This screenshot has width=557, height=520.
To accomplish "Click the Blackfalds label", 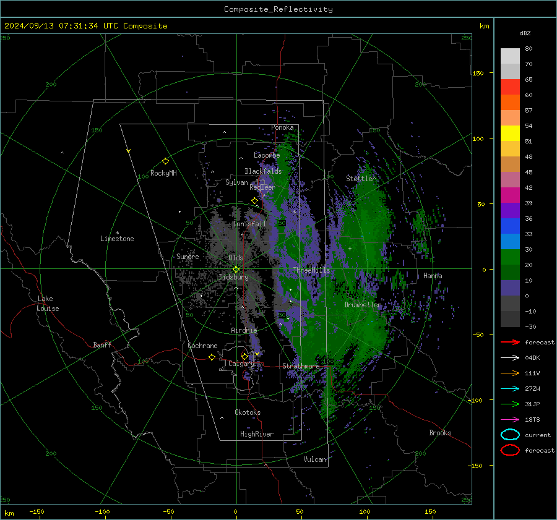I will pyautogui.click(x=263, y=171).
